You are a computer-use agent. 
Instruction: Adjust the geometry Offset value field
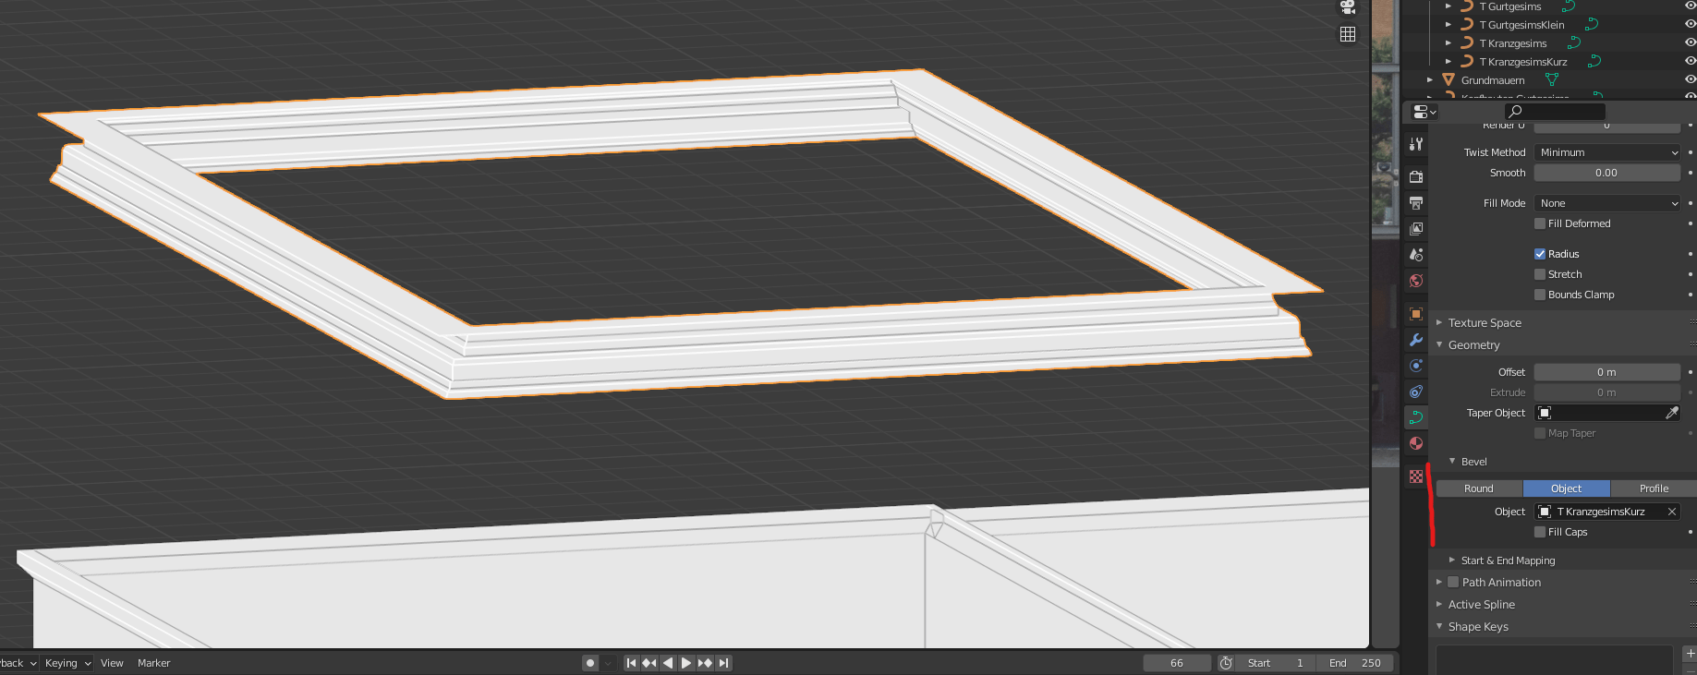[x=1607, y=372]
